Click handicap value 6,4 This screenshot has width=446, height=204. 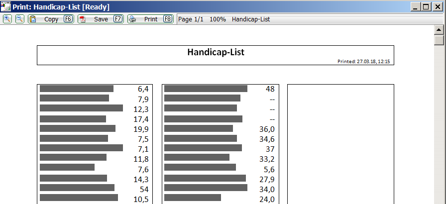[x=143, y=89]
